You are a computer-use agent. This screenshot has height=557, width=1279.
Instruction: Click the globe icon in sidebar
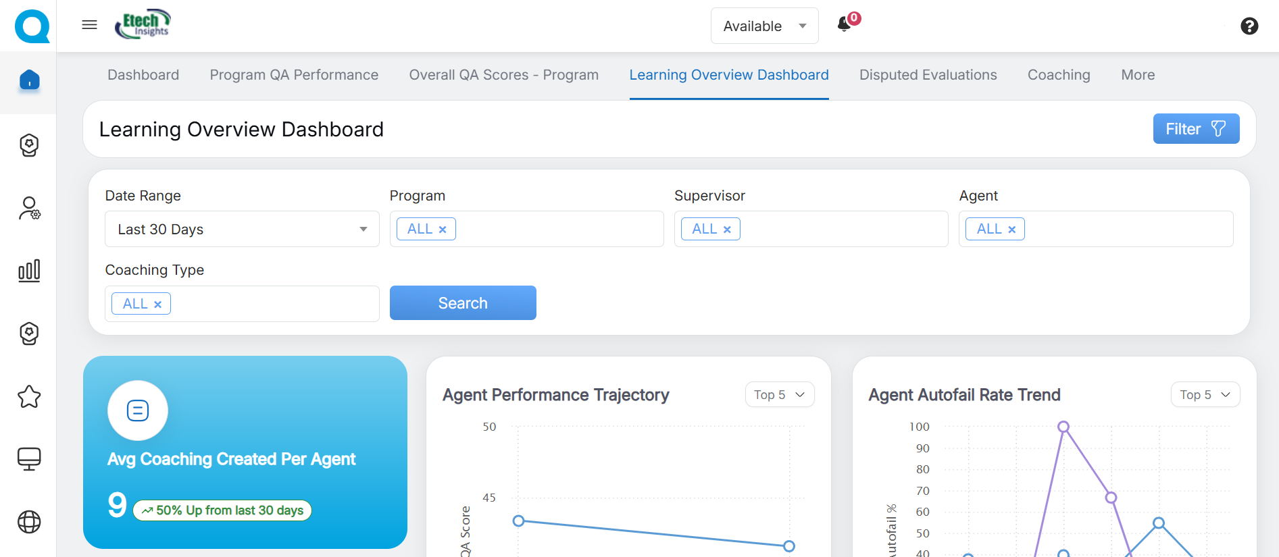pyautogui.click(x=29, y=522)
